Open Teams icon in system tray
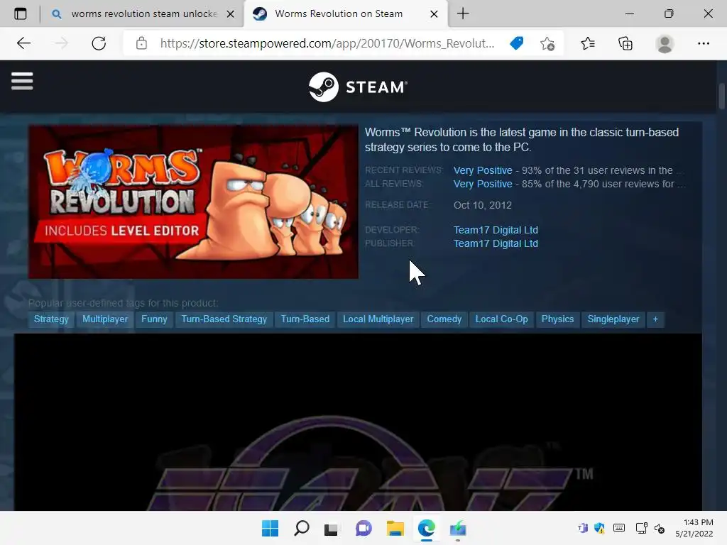 coord(582,528)
